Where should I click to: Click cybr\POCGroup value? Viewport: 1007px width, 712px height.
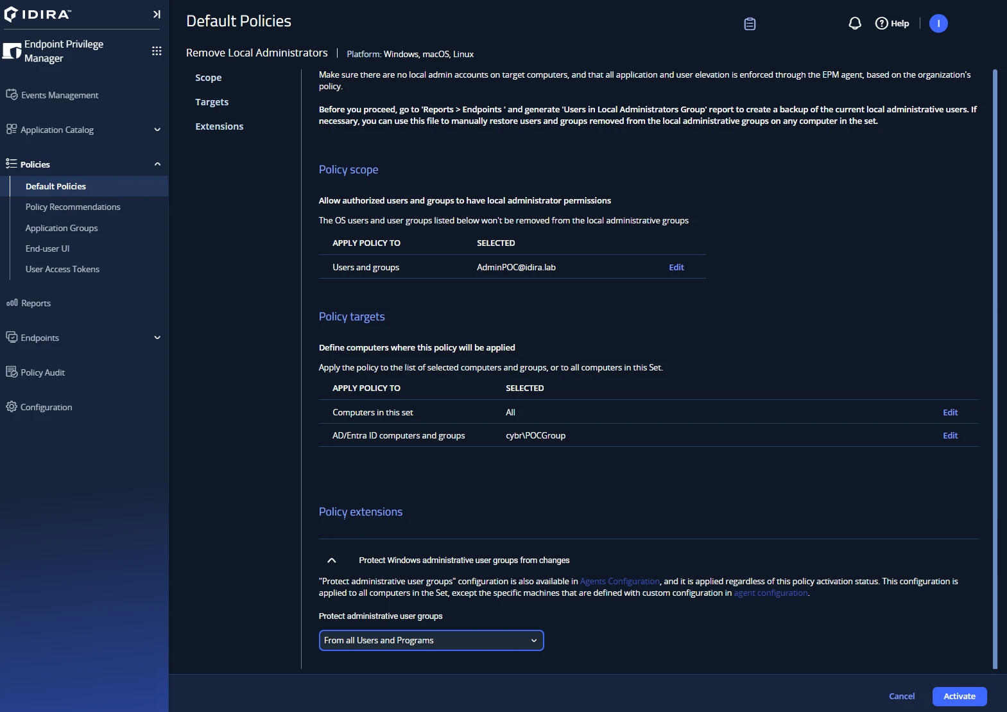[x=535, y=435]
